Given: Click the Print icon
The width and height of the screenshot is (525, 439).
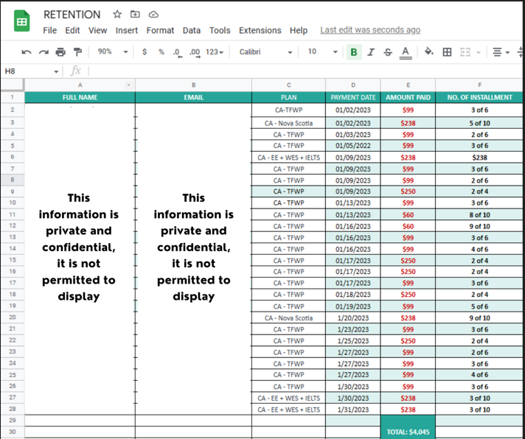Looking at the screenshot, I should click(x=60, y=52).
